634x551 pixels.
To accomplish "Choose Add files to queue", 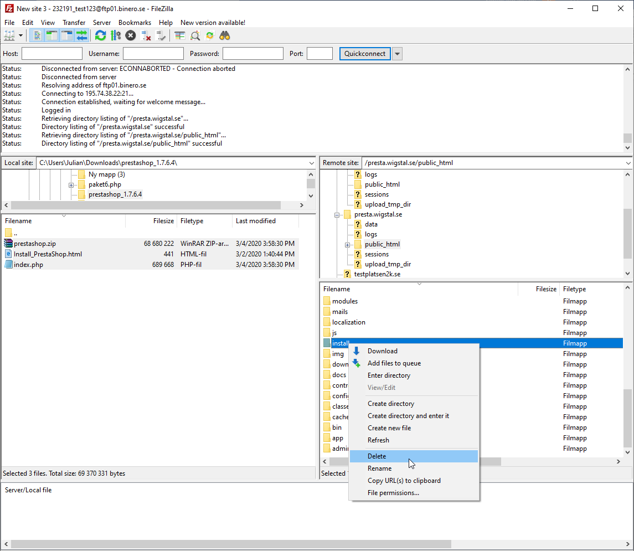I will click(414, 363).
